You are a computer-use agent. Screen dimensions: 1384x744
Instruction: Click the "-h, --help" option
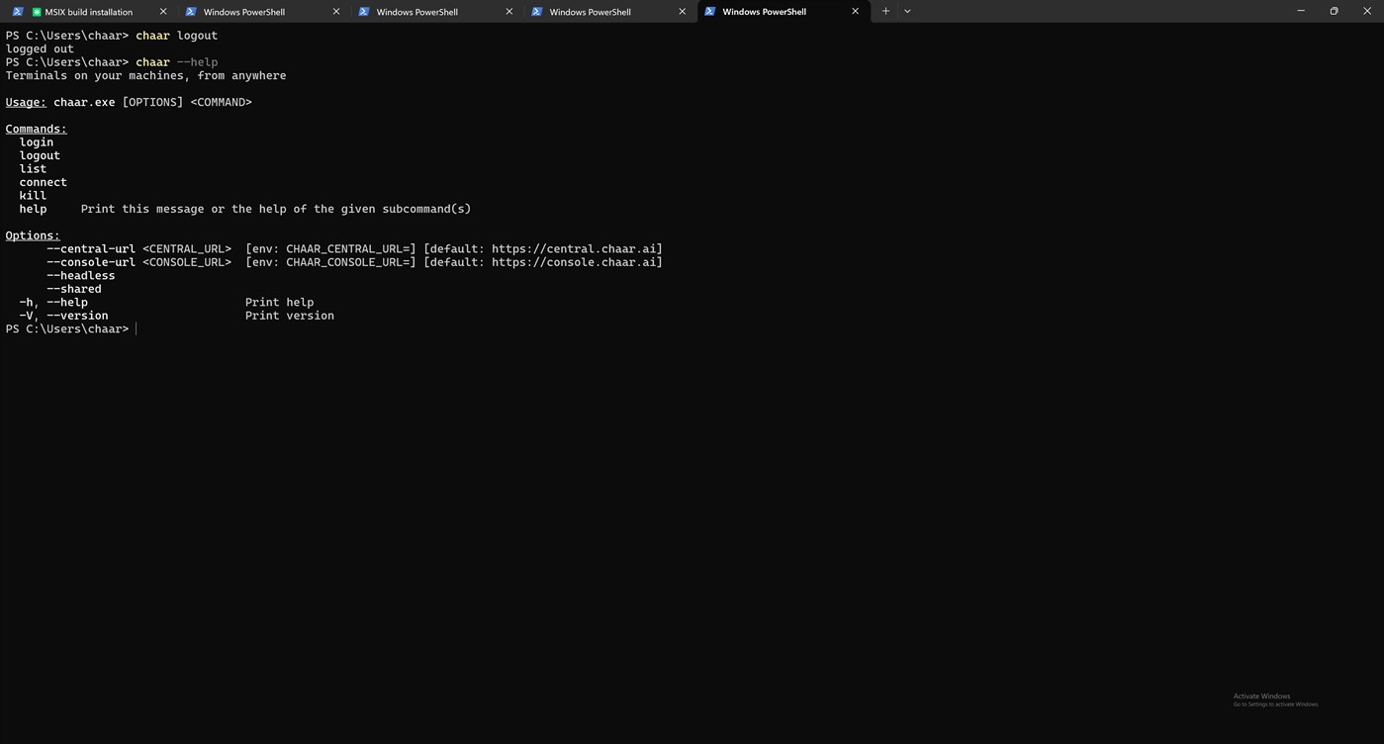[x=53, y=303]
